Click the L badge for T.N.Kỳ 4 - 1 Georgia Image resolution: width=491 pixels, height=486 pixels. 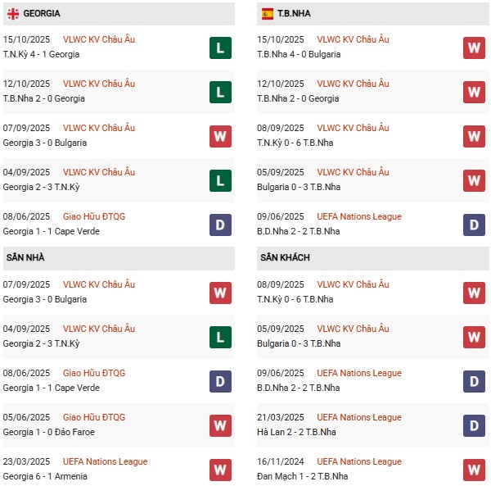tap(220, 48)
